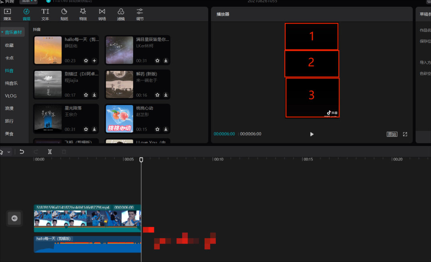Click the 原始 ratio button
This screenshot has height=262, width=431.
(x=392, y=134)
